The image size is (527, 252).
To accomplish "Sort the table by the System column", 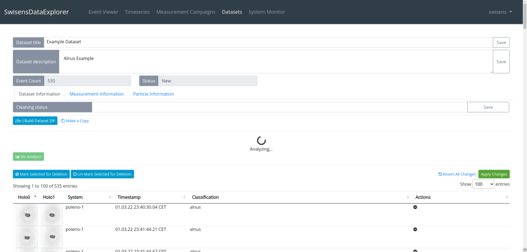I will tap(75, 197).
